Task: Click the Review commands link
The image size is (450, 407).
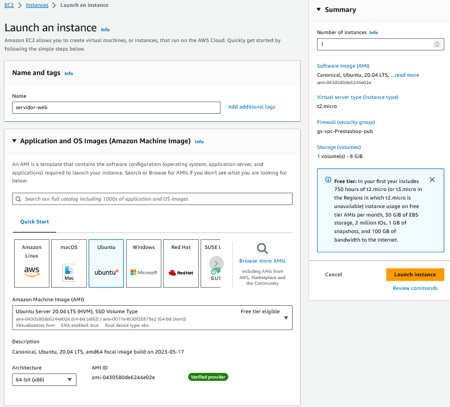Action: [x=415, y=288]
